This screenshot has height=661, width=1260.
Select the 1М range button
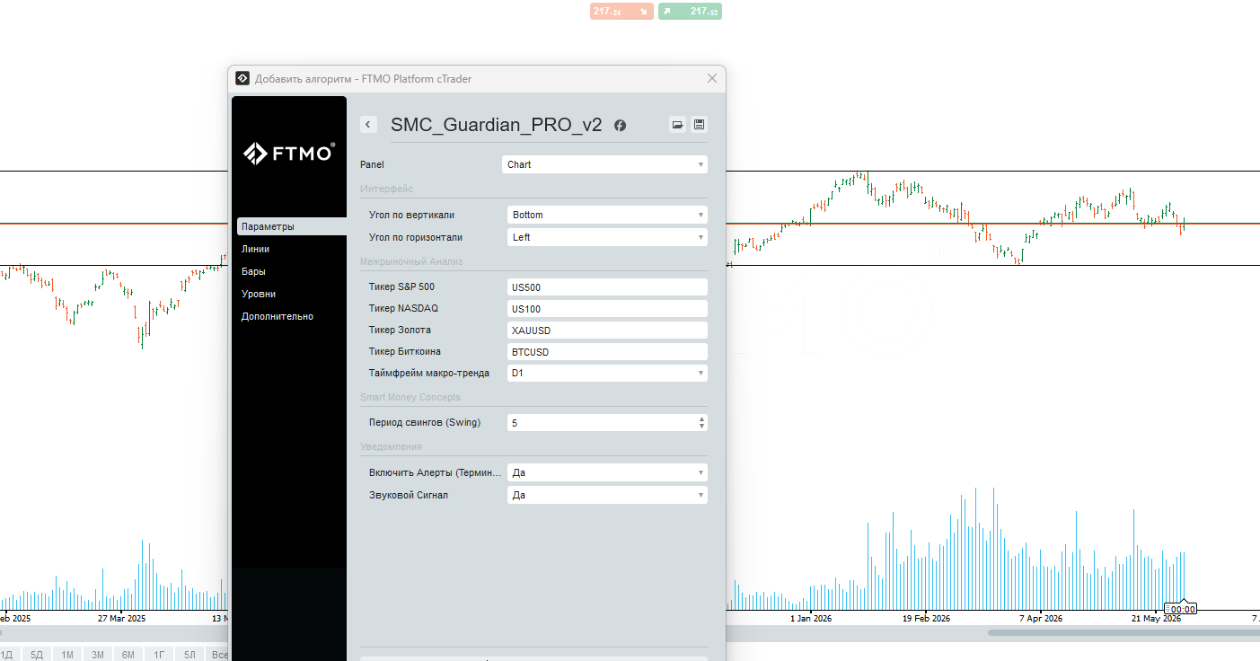pyautogui.click(x=67, y=655)
